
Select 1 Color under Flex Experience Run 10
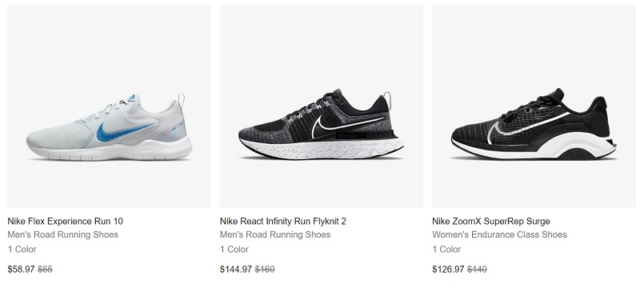tap(22, 250)
